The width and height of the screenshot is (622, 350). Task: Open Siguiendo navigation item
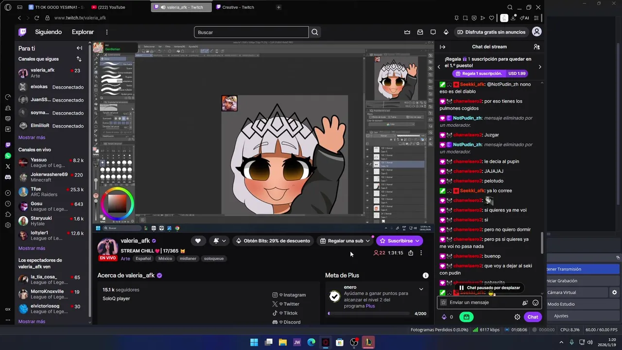pyautogui.click(x=48, y=32)
